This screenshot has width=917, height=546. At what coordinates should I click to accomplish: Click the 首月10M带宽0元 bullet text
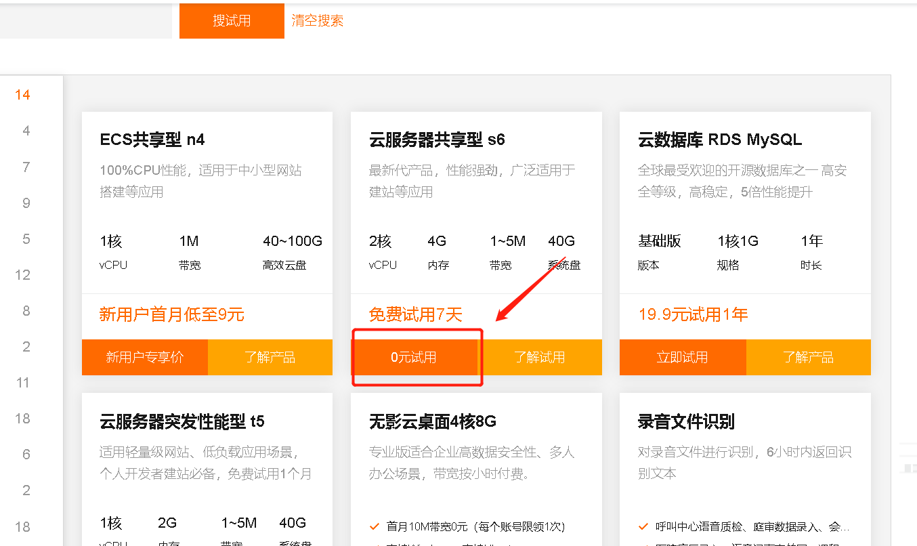(x=475, y=526)
